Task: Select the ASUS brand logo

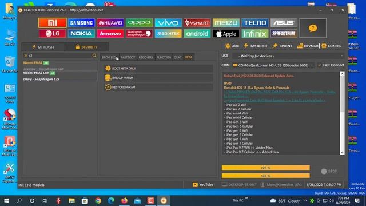Action: pyautogui.click(x=284, y=23)
